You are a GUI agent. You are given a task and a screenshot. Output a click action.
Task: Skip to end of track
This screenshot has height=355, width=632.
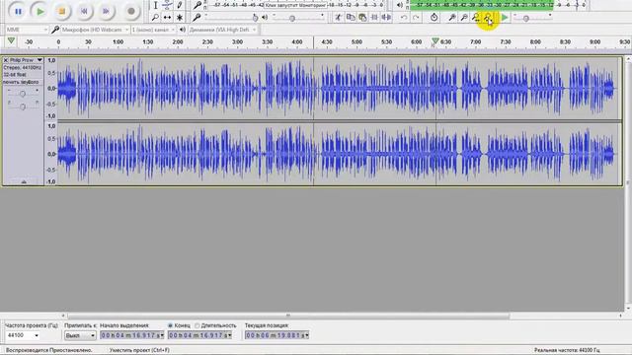point(106,11)
